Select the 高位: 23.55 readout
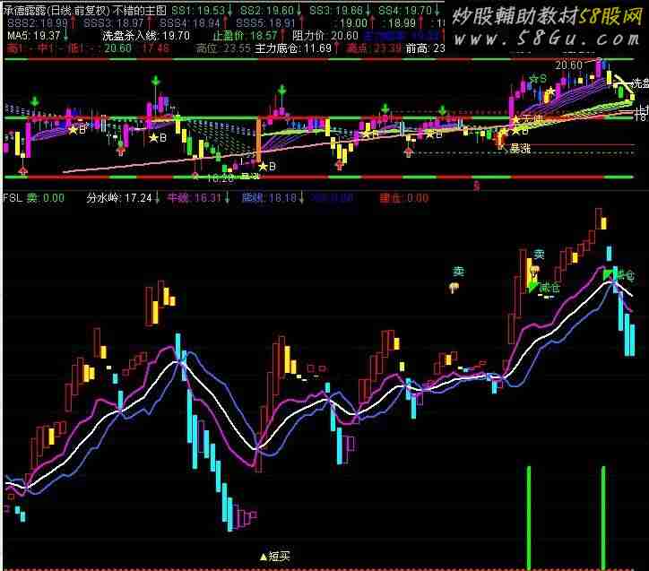The image size is (649, 571). pyautogui.click(x=223, y=48)
